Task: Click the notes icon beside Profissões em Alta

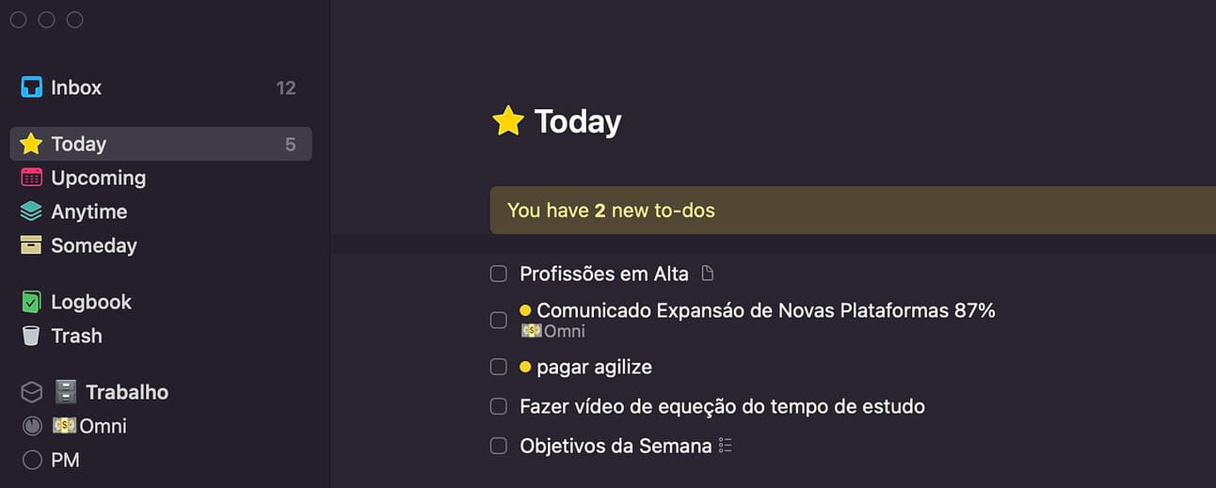Action: pyautogui.click(x=708, y=274)
